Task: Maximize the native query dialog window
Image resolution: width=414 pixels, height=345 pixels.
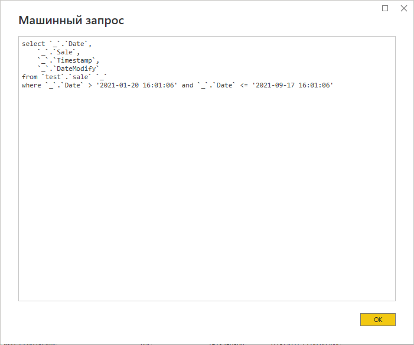Action: [385, 8]
